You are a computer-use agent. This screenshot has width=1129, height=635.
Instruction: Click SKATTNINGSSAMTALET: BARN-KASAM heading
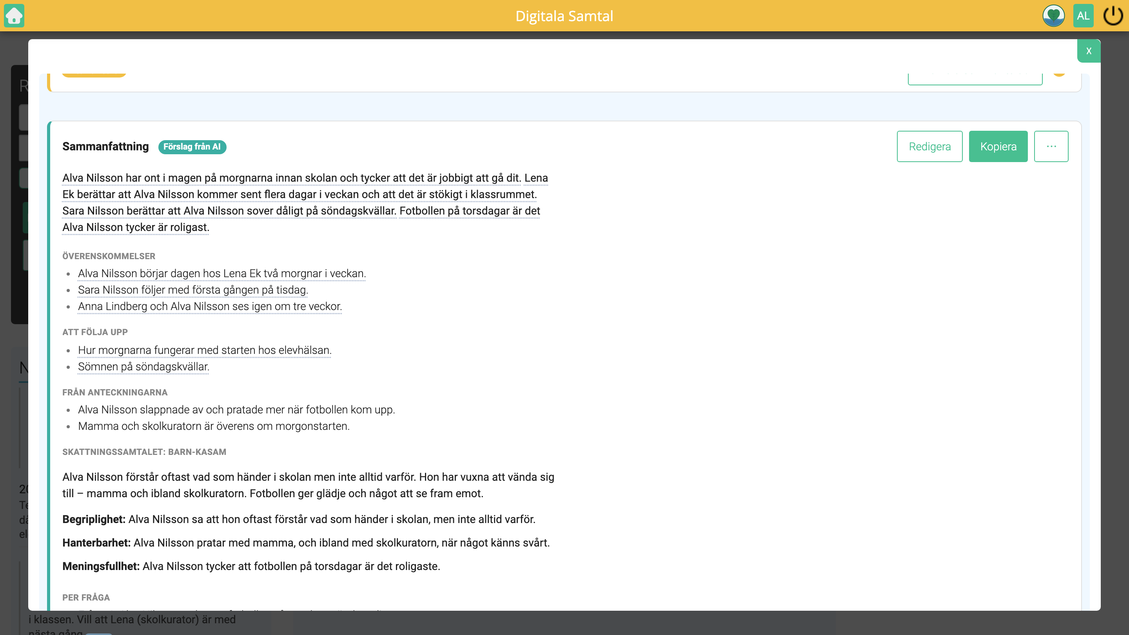[x=144, y=452]
